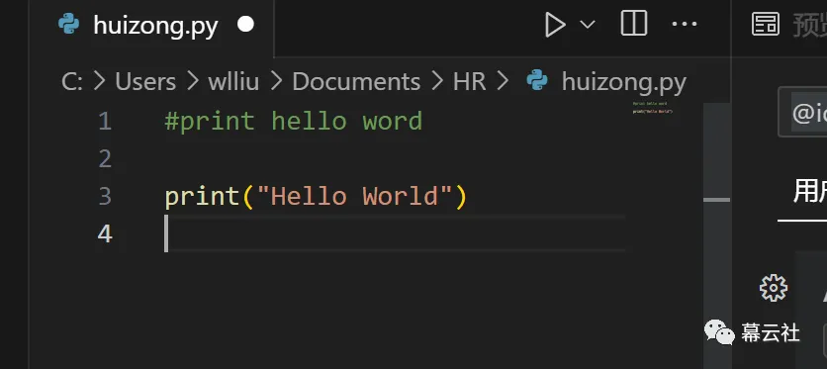This screenshot has height=369, width=827.
Task: Close the unsaved huizong.py tab dot
Action: coord(245,25)
